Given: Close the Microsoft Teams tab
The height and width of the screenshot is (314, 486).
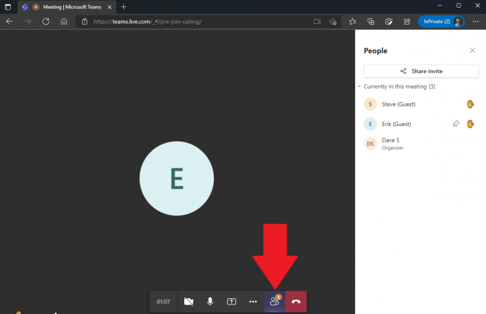Looking at the screenshot, I should (109, 7).
